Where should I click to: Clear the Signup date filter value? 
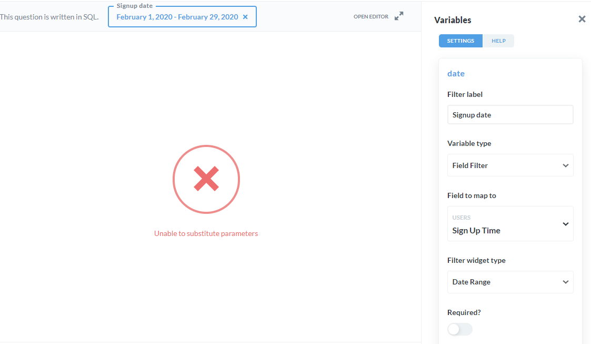click(x=245, y=16)
